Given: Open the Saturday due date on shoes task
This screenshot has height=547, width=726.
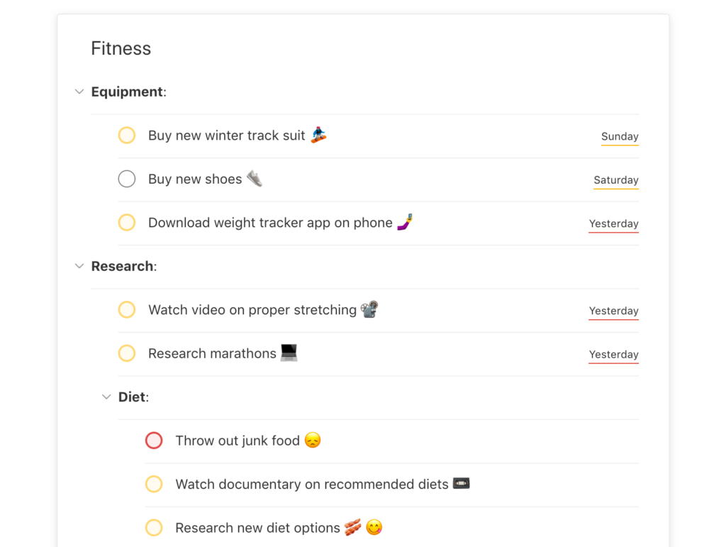Looking at the screenshot, I should click(x=616, y=180).
